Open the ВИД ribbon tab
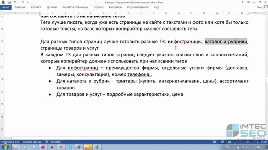This screenshot has width=268, height=150. tap(157, 7)
